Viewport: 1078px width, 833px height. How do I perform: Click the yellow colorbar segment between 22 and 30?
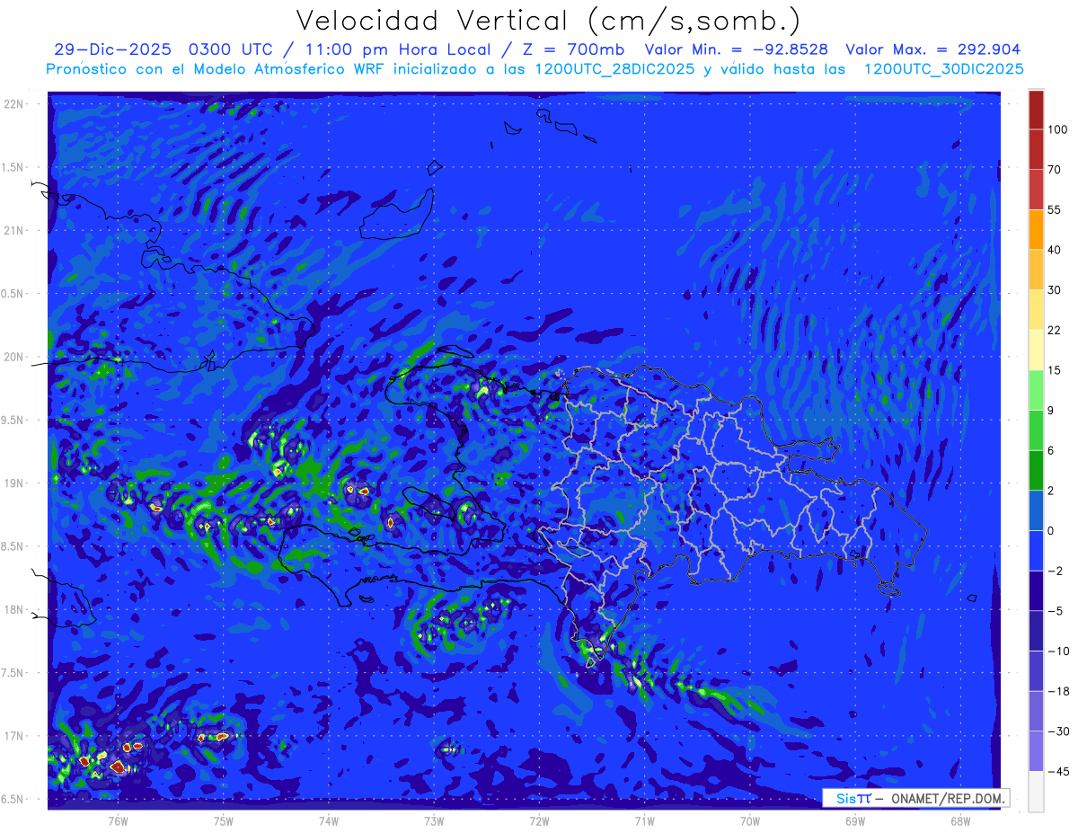[x=1036, y=309]
